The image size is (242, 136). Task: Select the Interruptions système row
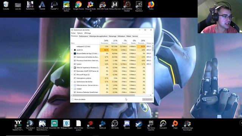click(x=111, y=78)
